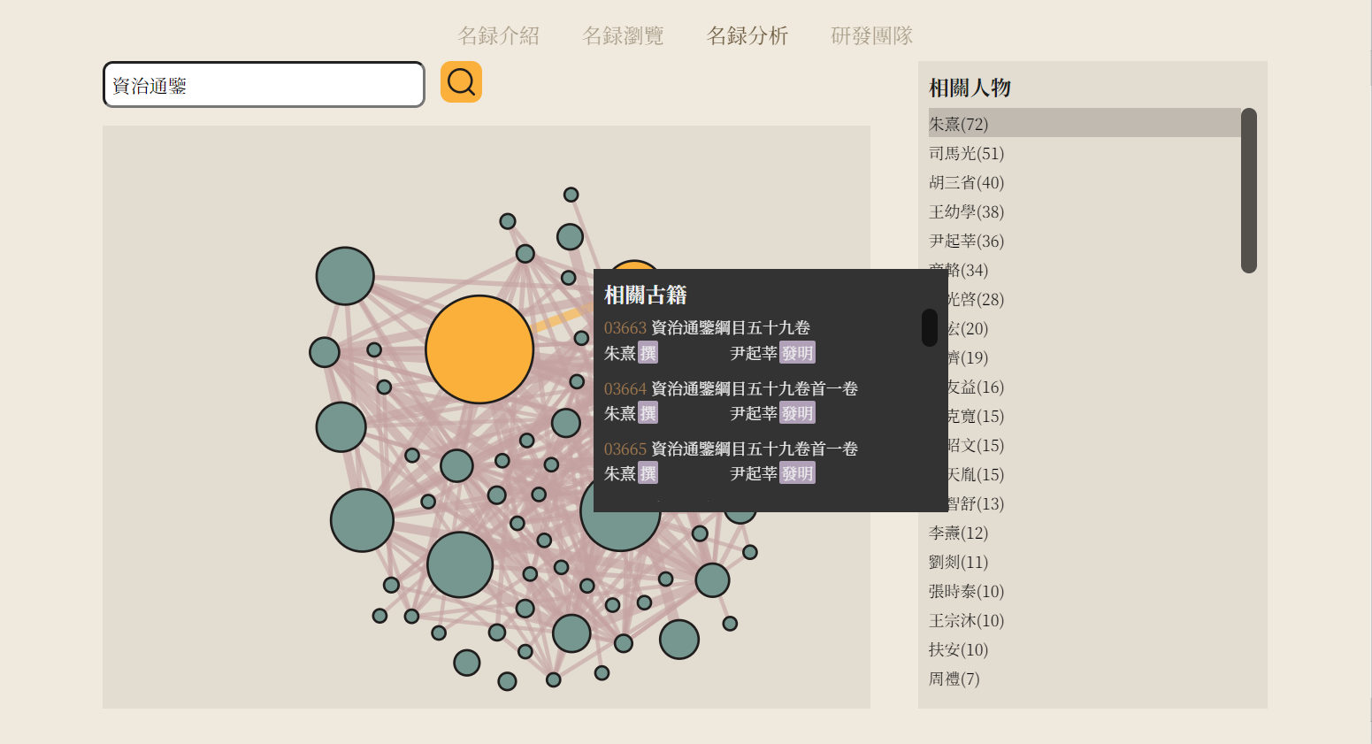Click the 相關古籍 popup scrollbar thumb

929,327
